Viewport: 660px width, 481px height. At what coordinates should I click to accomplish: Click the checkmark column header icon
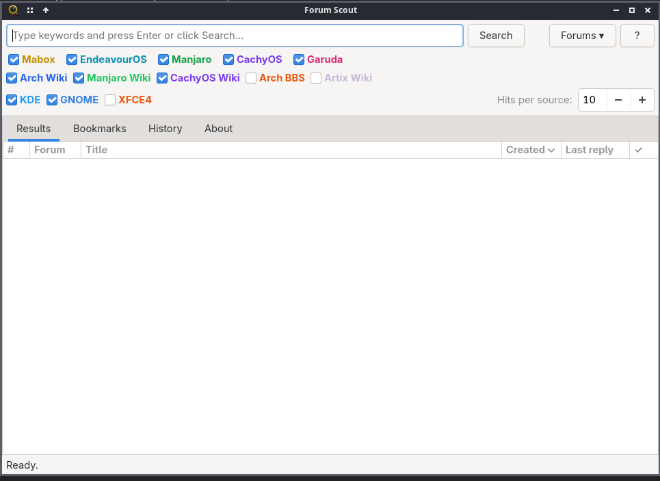pos(639,150)
